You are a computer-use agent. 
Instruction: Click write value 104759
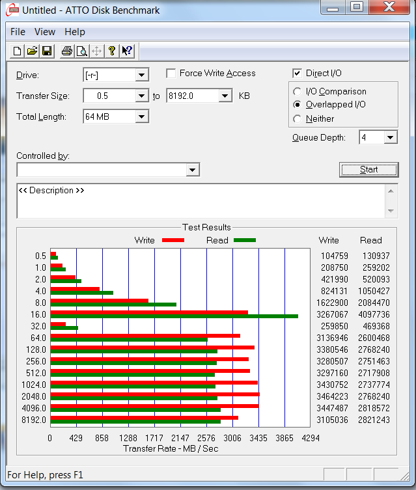coord(335,256)
